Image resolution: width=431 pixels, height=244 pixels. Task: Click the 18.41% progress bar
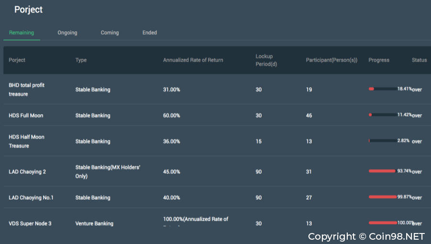(x=382, y=89)
